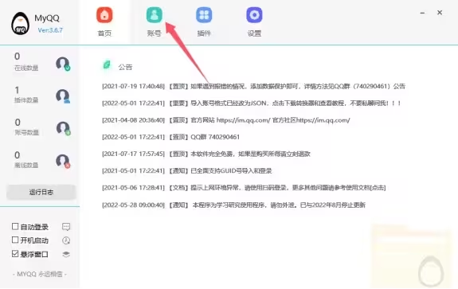Click the Ver:3.6.7 version label
The width and height of the screenshot is (458, 289).
(50, 30)
